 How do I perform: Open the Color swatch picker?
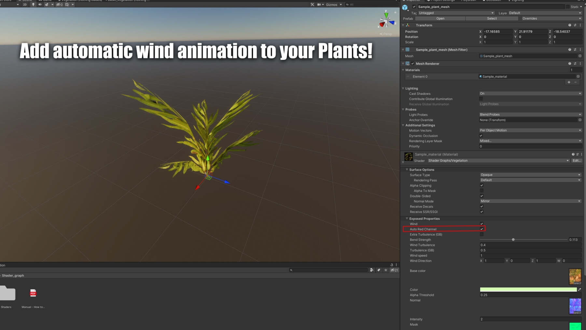pyautogui.click(x=528, y=290)
